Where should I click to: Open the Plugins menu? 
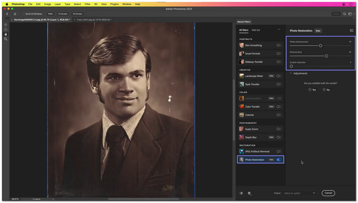(x=115, y=4)
